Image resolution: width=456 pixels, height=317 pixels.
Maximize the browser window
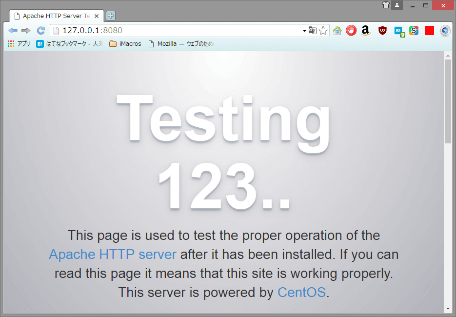pyautogui.click(x=426, y=5)
